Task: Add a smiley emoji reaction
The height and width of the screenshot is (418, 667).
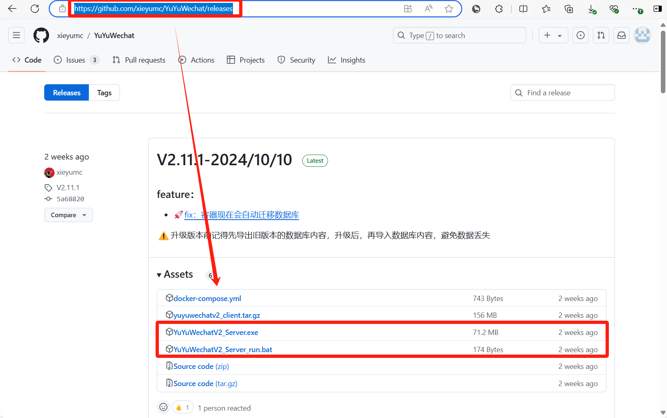Action: (x=163, y=407)
